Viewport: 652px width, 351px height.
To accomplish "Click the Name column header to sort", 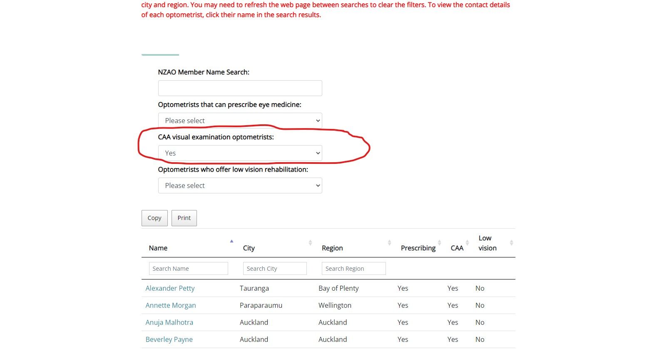I will [x=158, y=248].
